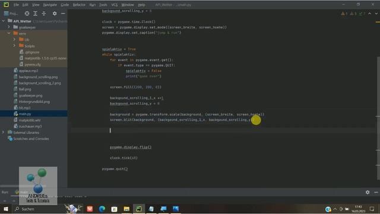The image size is (380, 214).
Task: Open the Run menu
Action: click(x=93, y=5)
